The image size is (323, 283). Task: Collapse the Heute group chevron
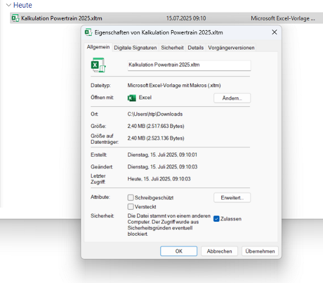point(9,5)
